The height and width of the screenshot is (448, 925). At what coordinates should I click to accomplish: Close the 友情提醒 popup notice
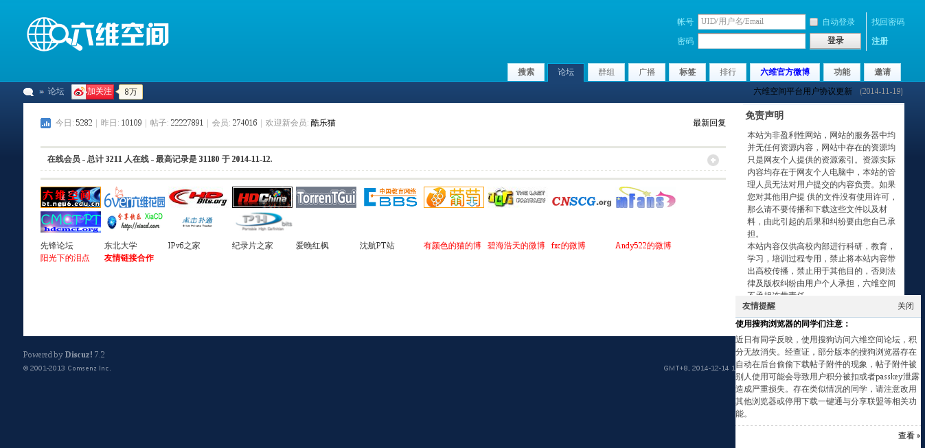(905, 306)
